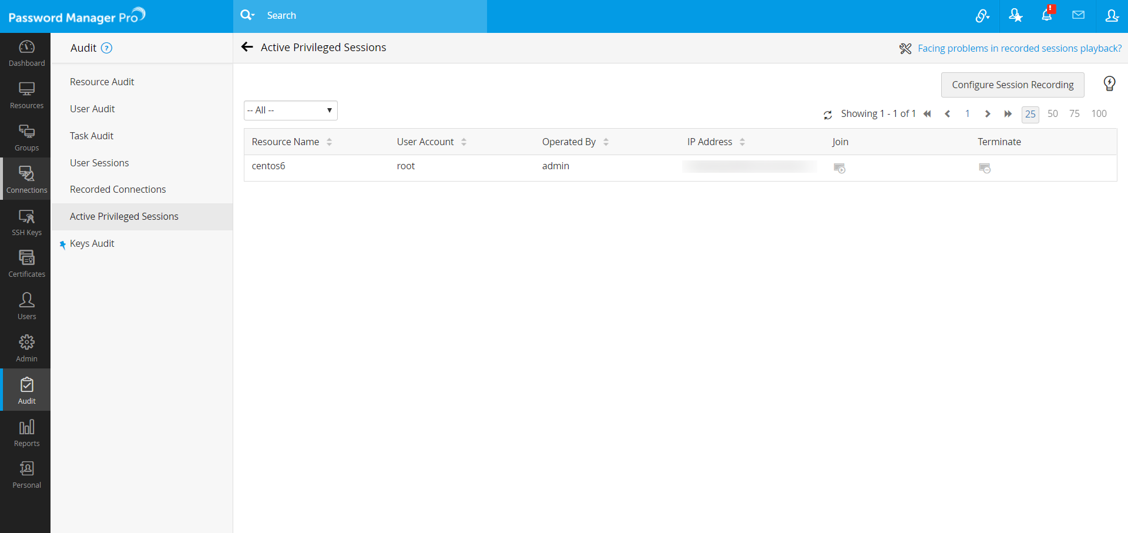The width and height of the screenshot is (1128, 533).
Task: Open Admin settings gear in sidebar
Action: [x=26, y=349]
